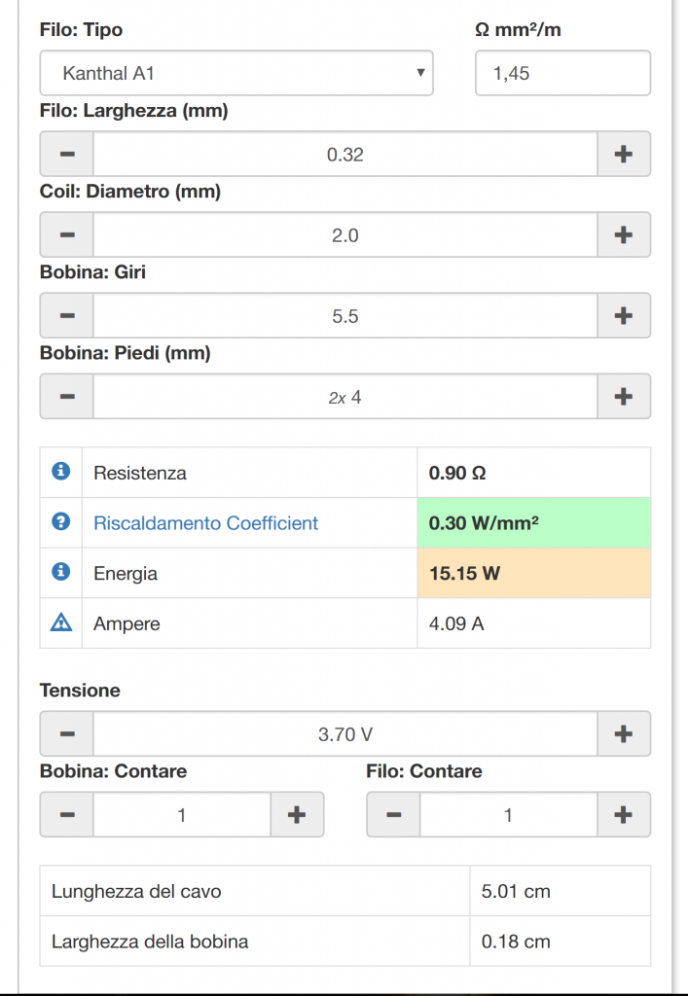Click the warning triangle icon beside Ampere
The image size is (688, 996).
click(x=61, y=622)
